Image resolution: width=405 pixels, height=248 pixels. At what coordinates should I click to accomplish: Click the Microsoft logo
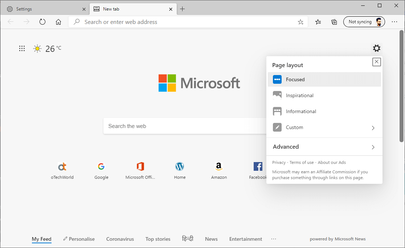[199, 83]
